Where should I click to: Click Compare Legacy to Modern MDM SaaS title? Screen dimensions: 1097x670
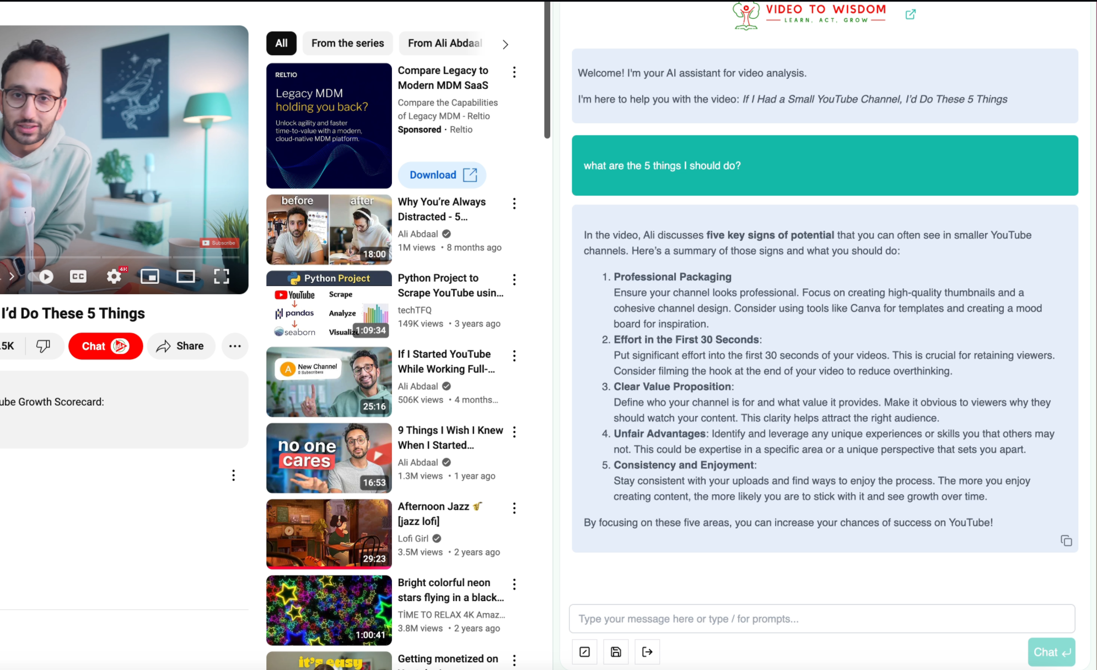[443, 78]
